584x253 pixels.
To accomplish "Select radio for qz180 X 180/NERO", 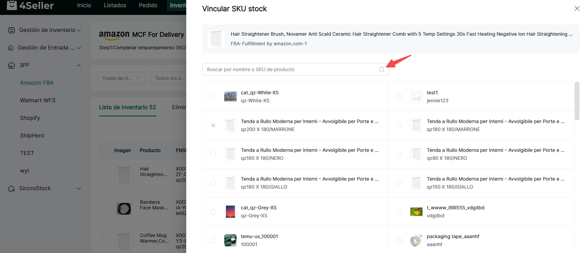I will (x=213, y=154).
